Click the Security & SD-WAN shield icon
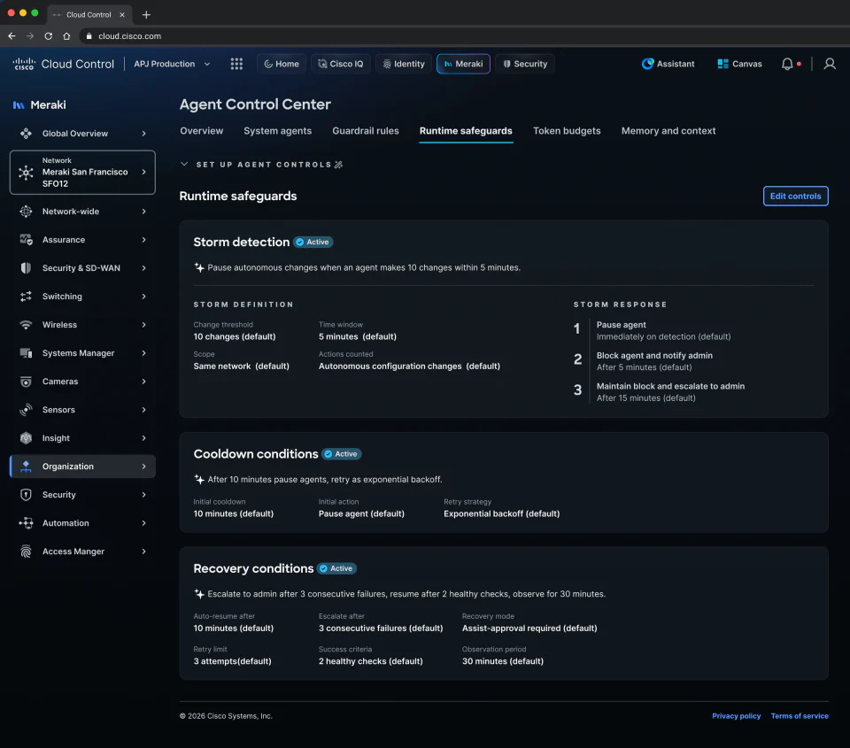850x748 pixels. click(x=26, y=267)
